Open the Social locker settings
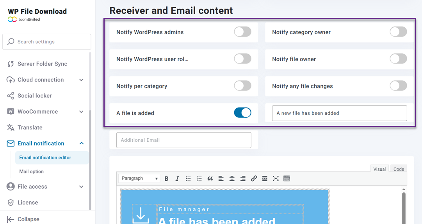The height and width of the screenshot is (224, 422). coord(34,95)
